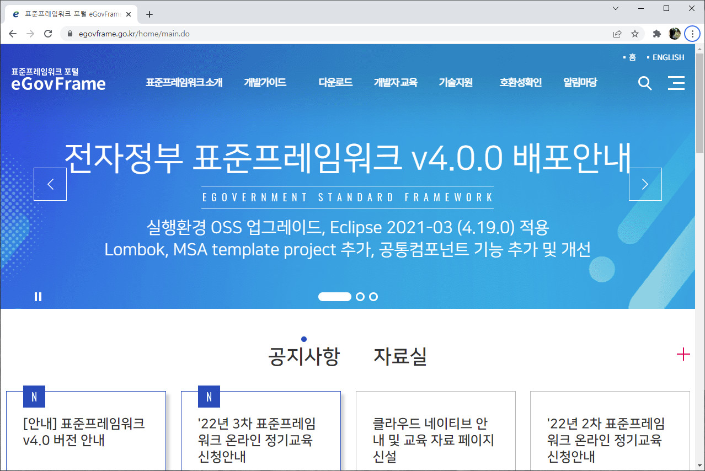Bookmark this page with the star icon
Image resolution: width=705 pixels, height=471 pixels.
pyautogui.click(x=635, y=34)
